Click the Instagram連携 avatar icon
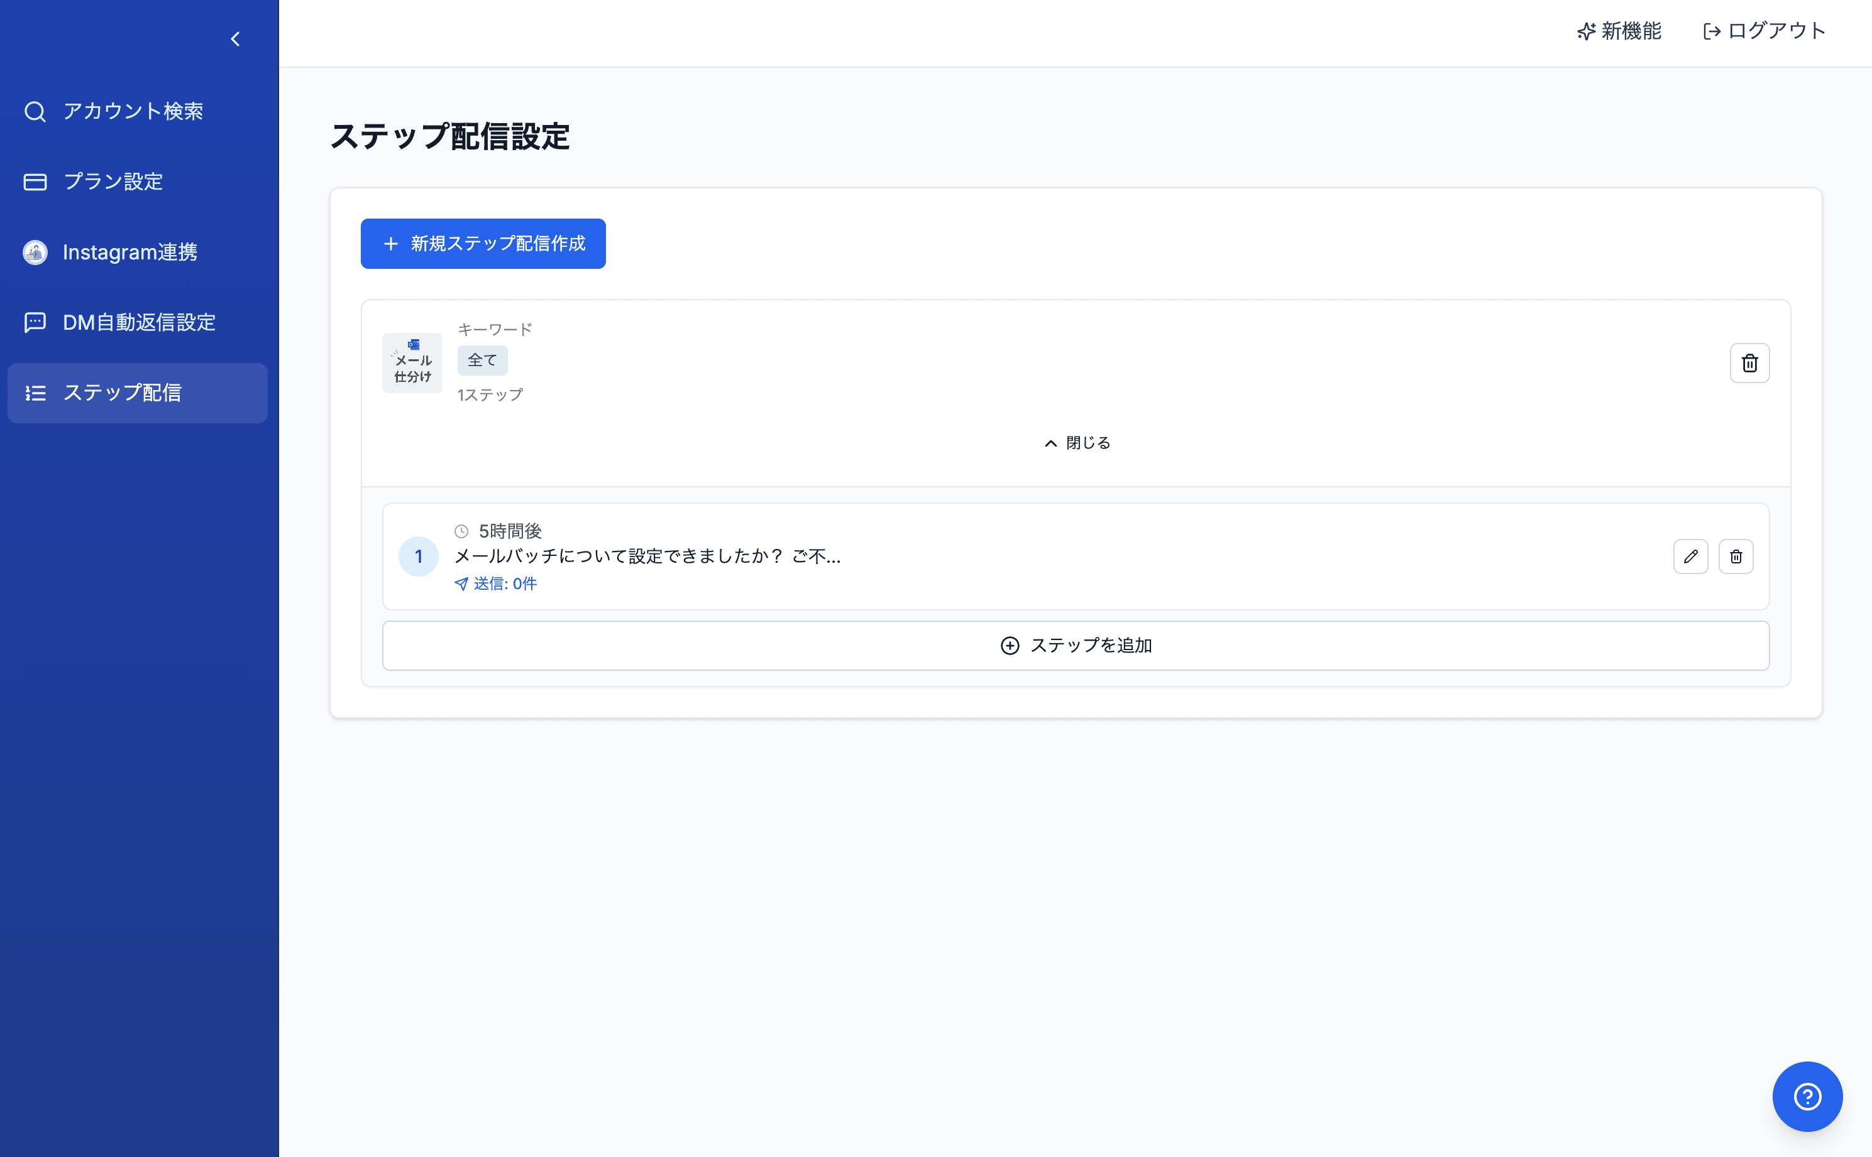Screen dimensions: 1872x1157 (35, 253)
